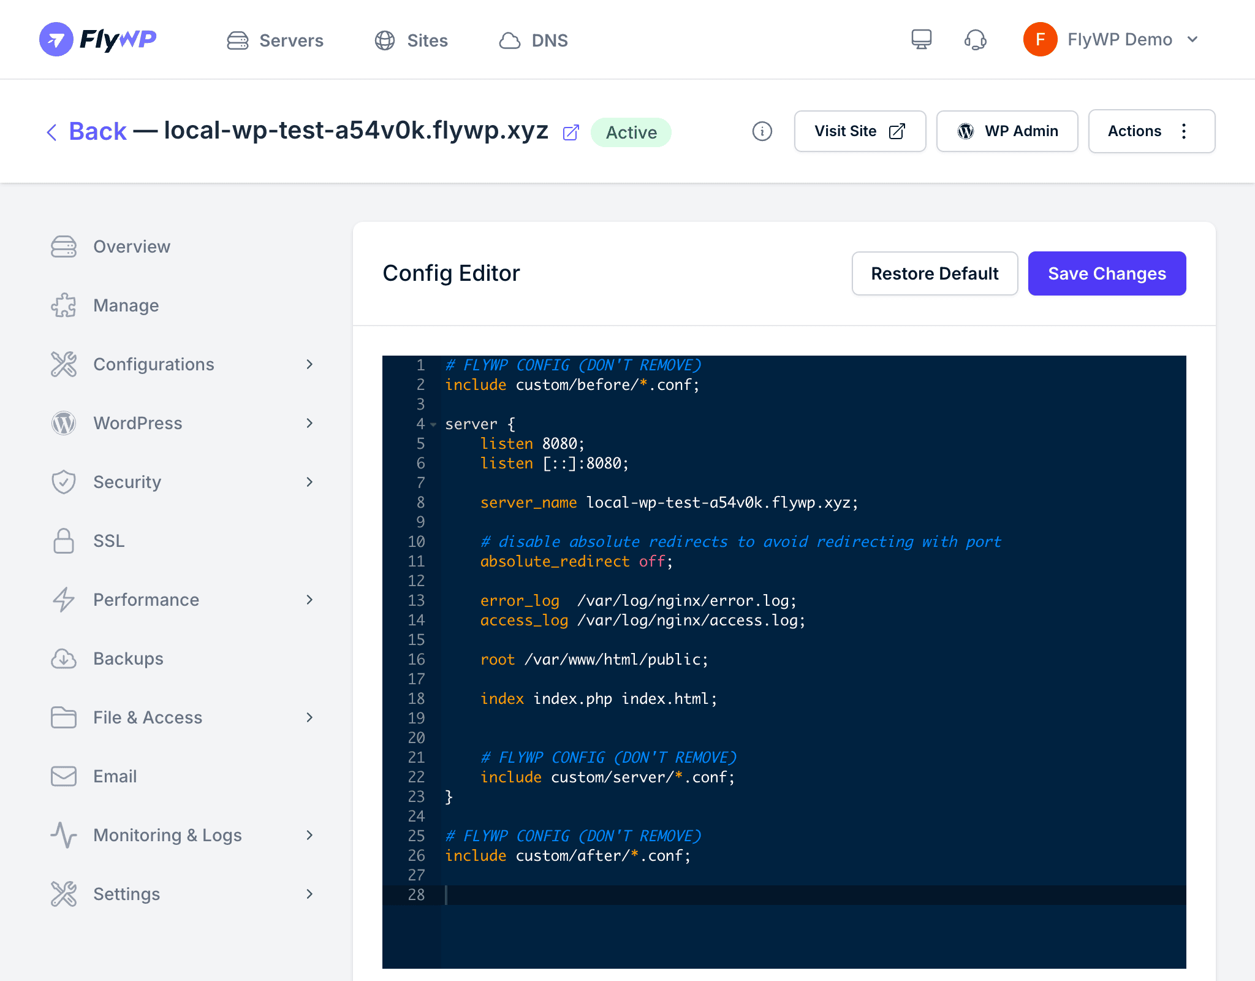The image size is (1255, 981).
Task: Click the site info circle icon
Action: (x=762, y=131)
